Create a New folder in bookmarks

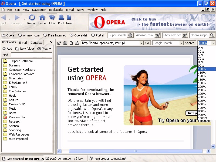pyautogui.click(x=25, y=49)
